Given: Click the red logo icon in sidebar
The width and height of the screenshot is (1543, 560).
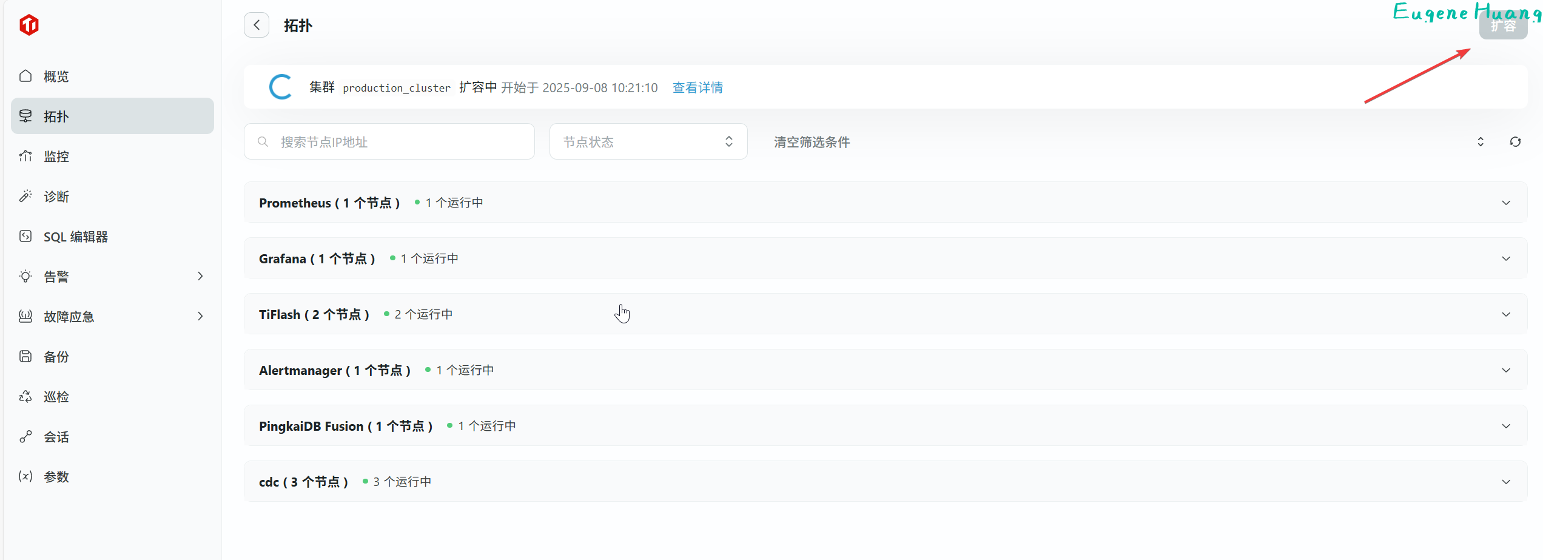Looking at the screenshot, I should click(x=29, y=25).
